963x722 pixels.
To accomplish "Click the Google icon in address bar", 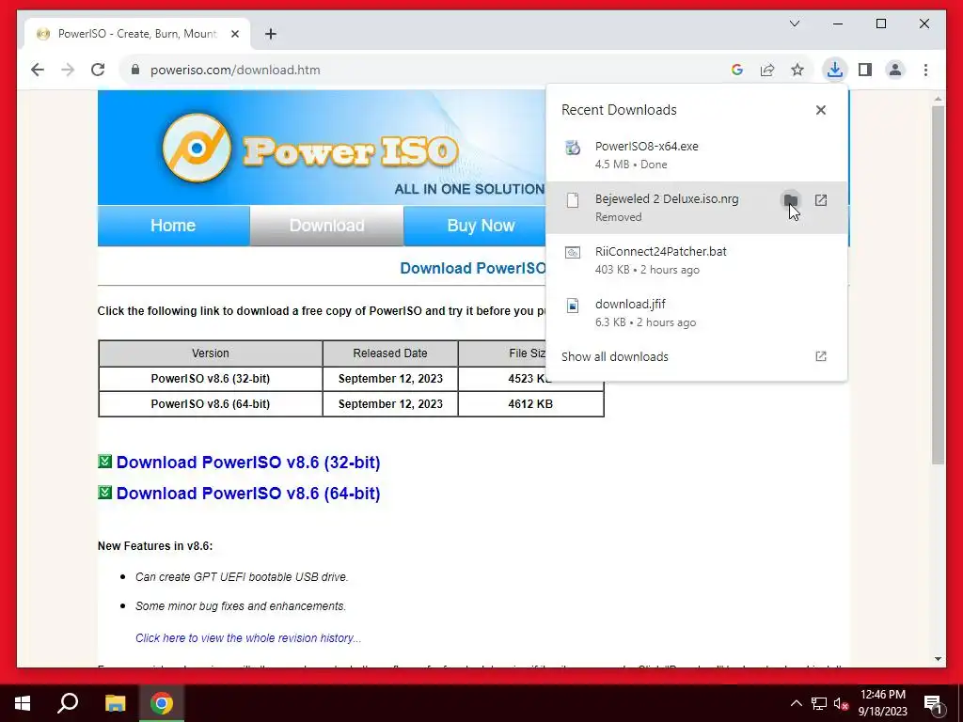I will [x=737, y=70].
